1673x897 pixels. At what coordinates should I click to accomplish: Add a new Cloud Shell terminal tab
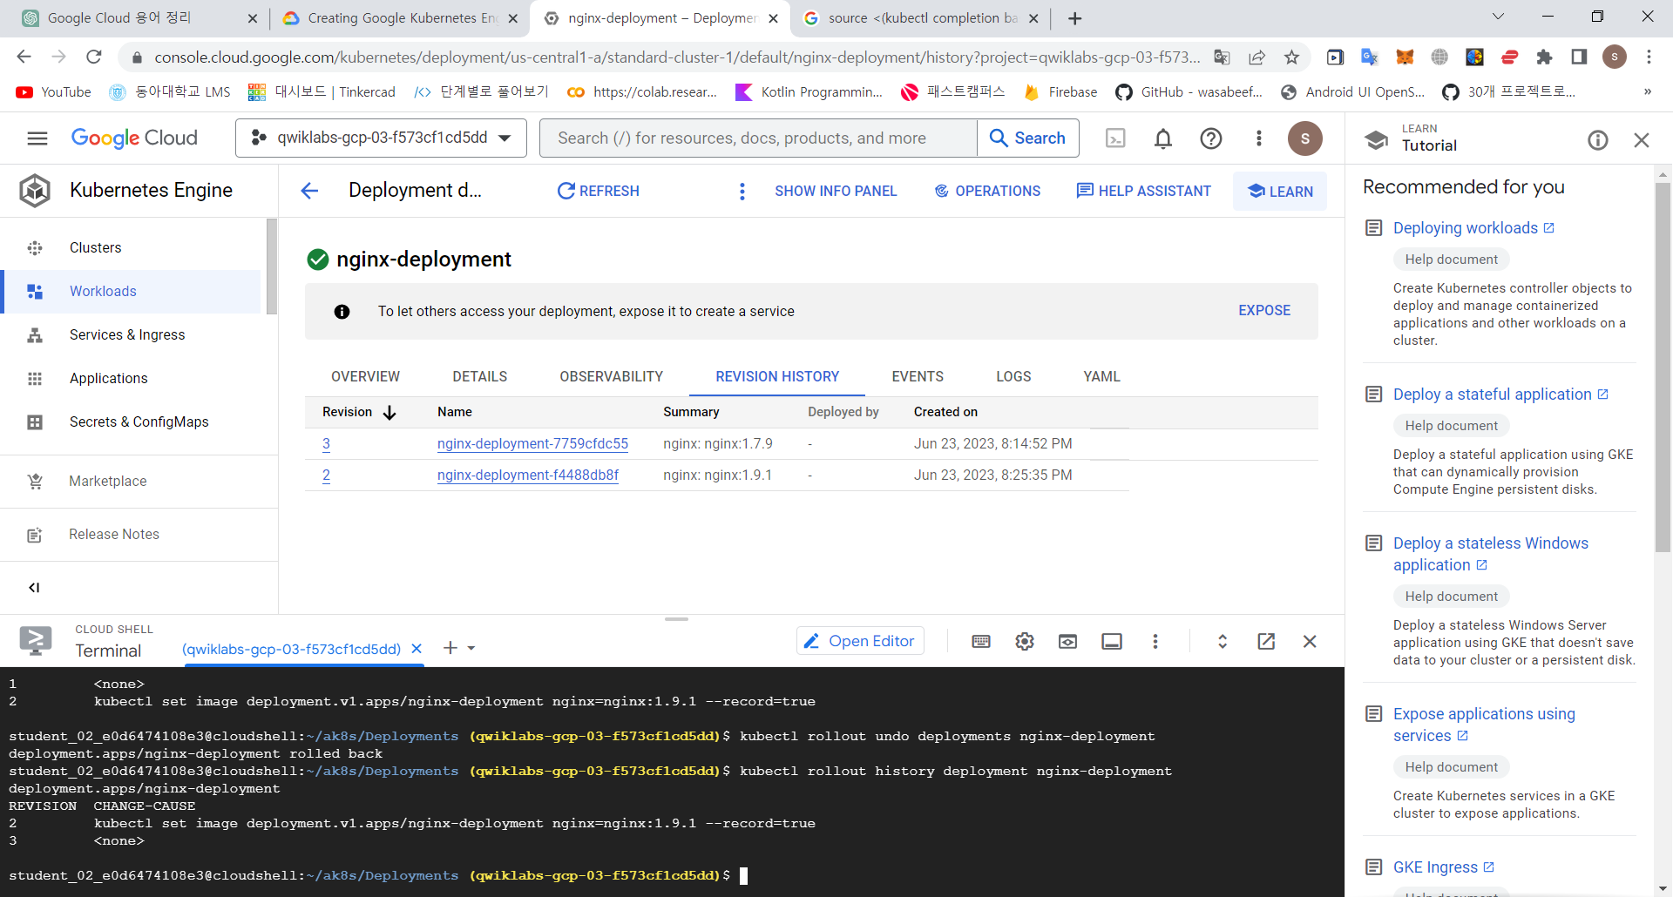coord(450,648)
